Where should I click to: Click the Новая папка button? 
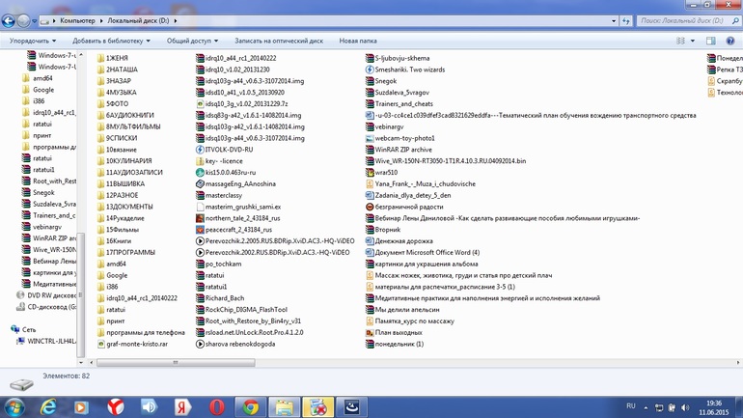point(357,42)
